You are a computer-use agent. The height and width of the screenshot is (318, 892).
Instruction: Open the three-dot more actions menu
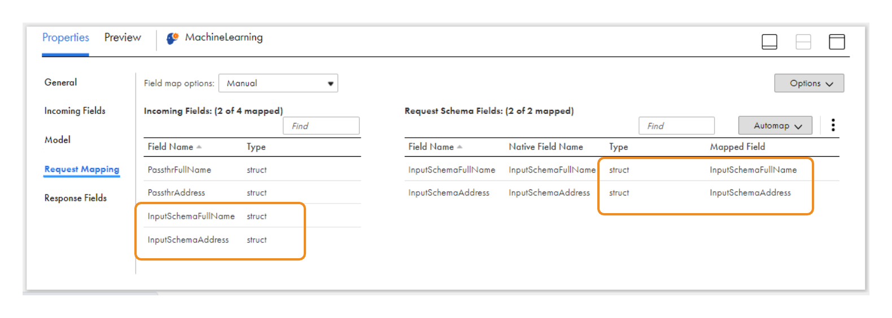click(x=833, y=125)
